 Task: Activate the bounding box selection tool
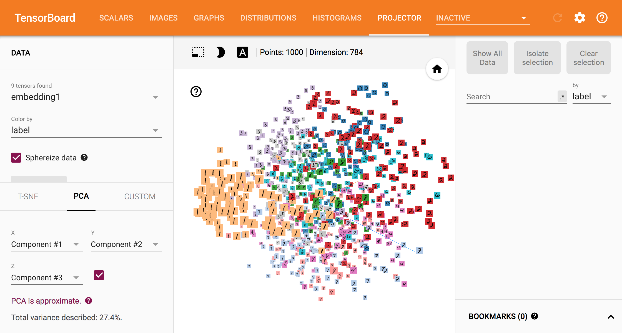tap(198, 52)
